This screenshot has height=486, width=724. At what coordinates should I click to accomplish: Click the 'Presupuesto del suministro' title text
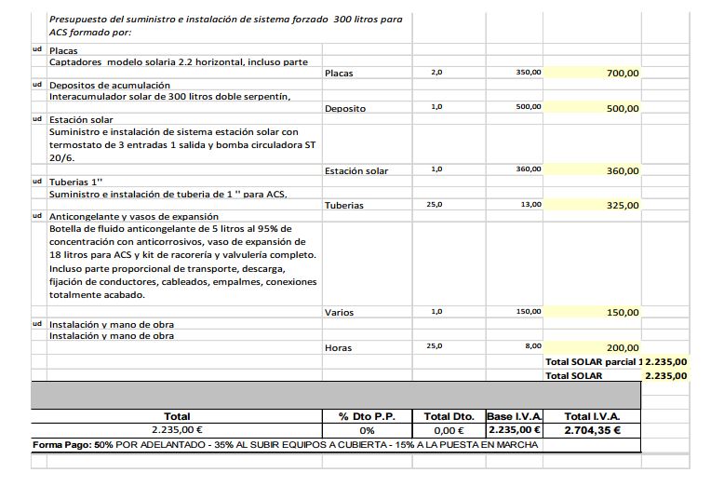point(226,25)
